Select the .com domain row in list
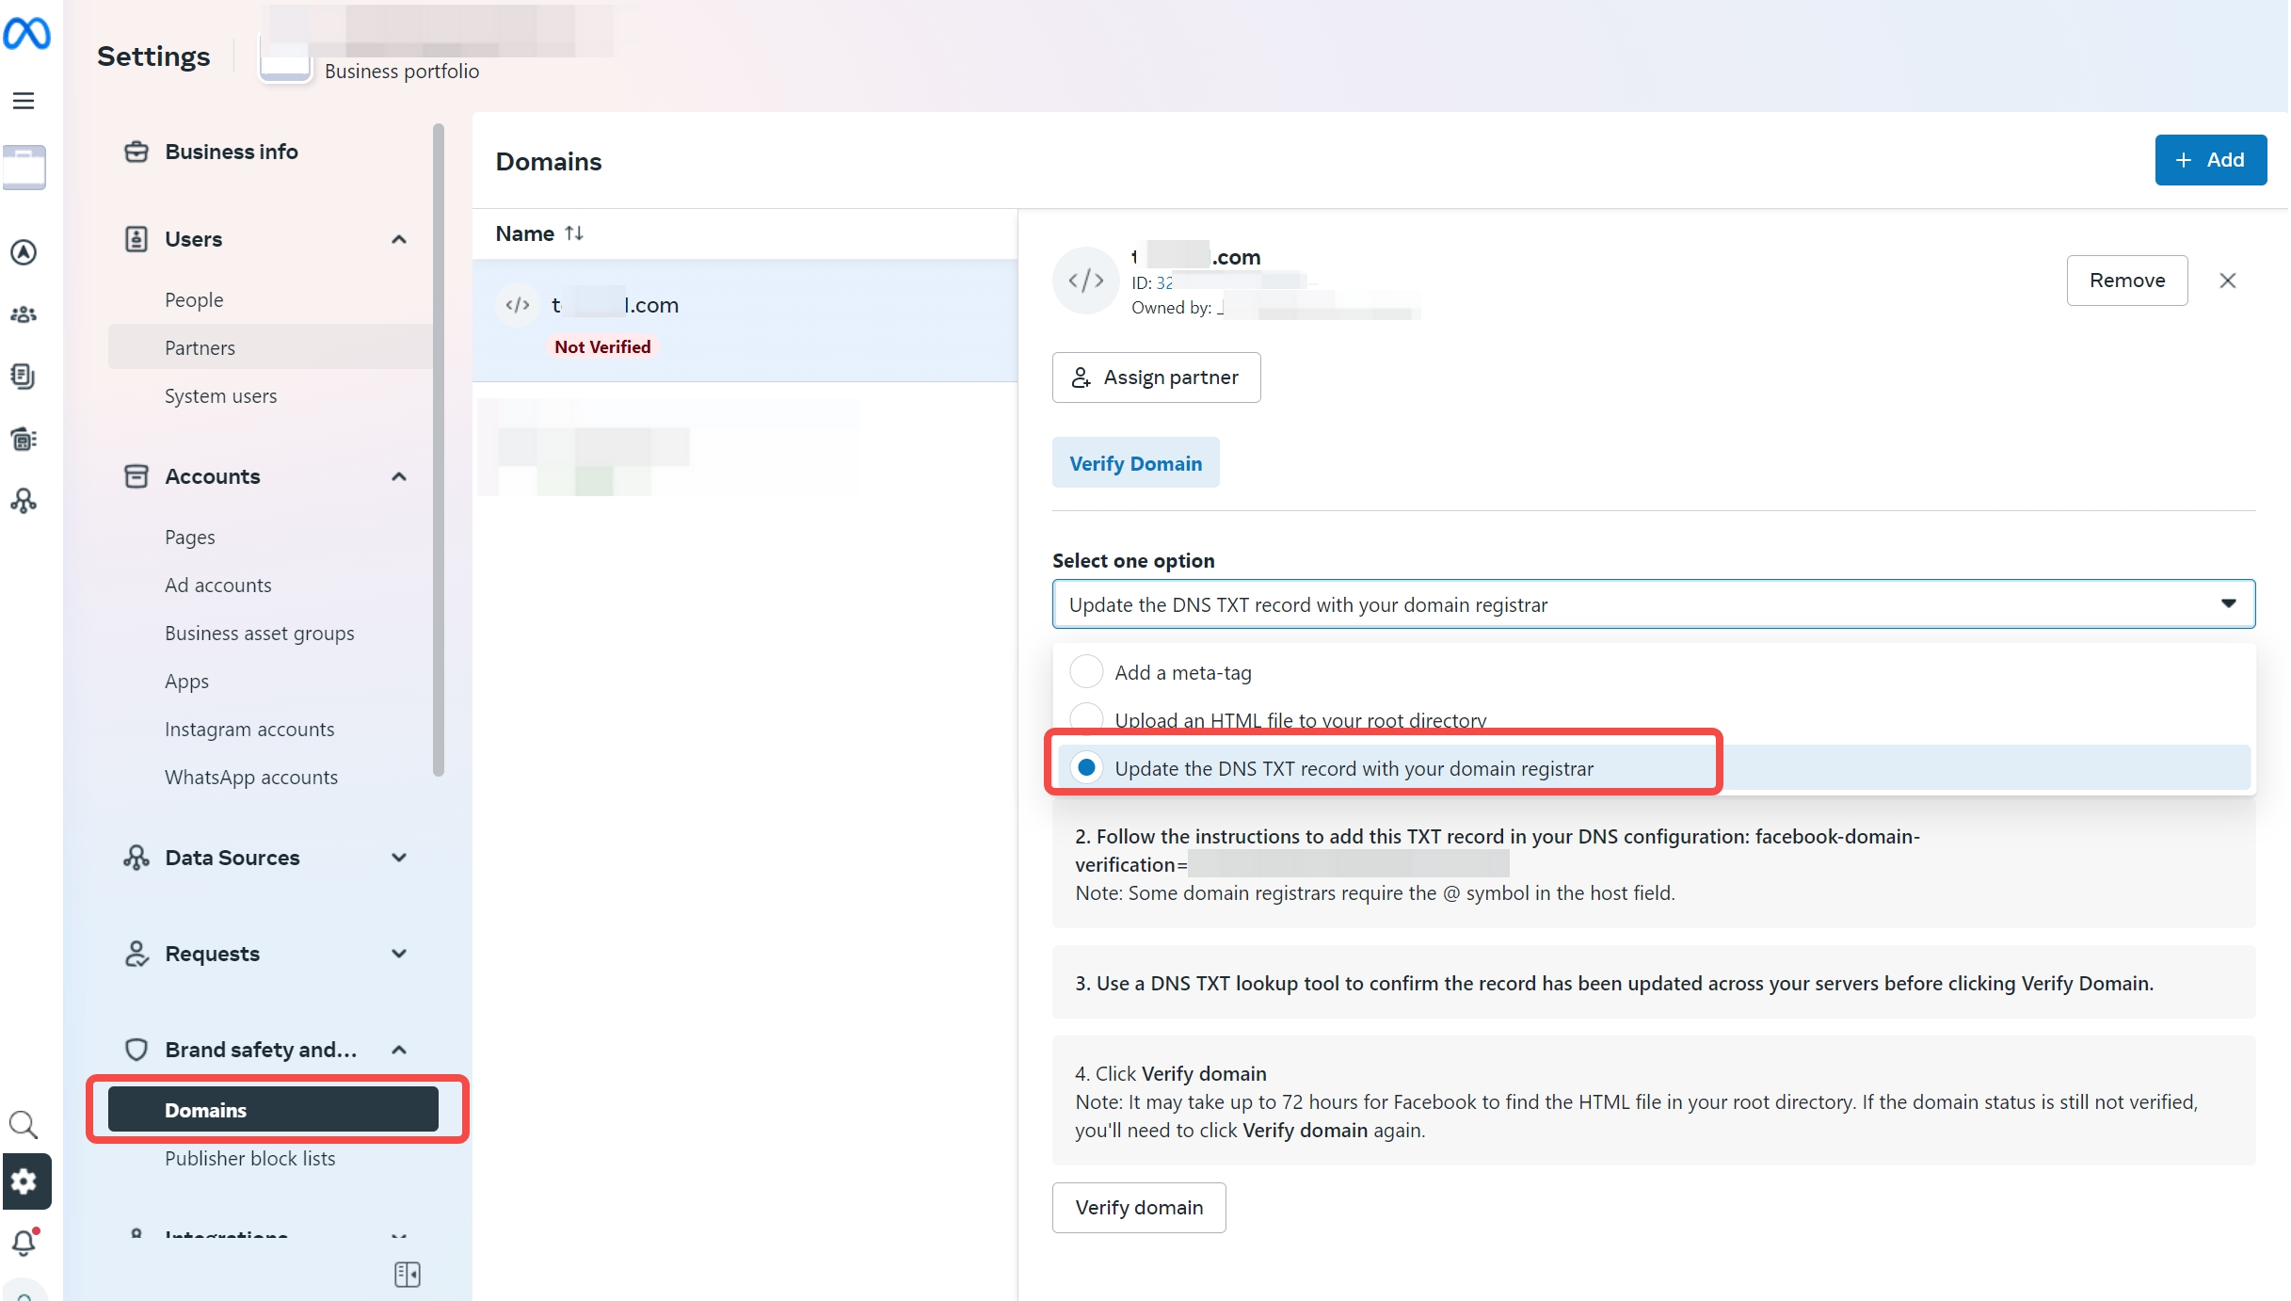The height and width of the screenshot is (1301, 2291). (745, 320)
